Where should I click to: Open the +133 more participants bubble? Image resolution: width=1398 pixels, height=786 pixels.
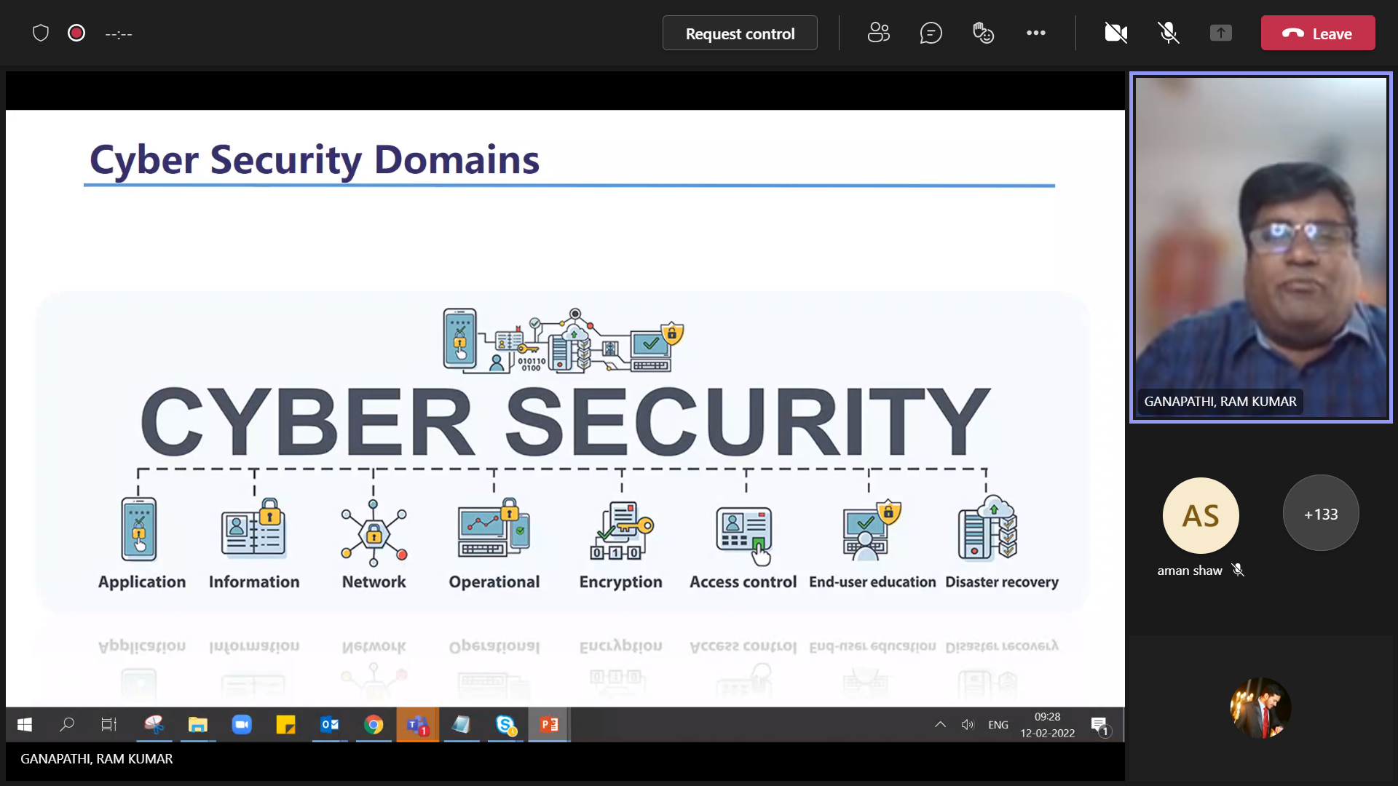1321,514
